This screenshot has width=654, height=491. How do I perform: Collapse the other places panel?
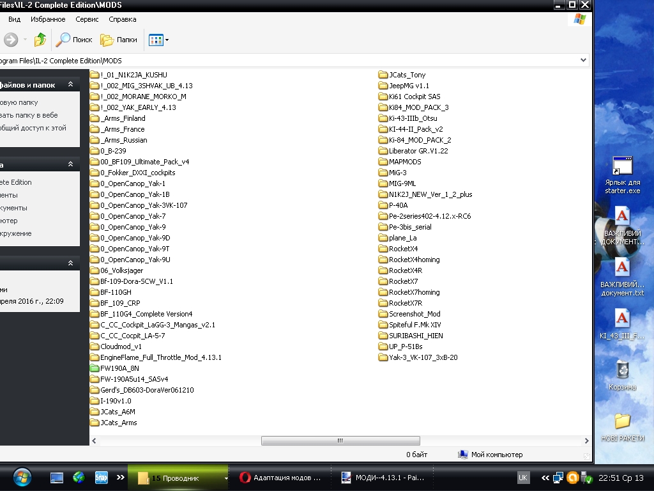(70, 164)
